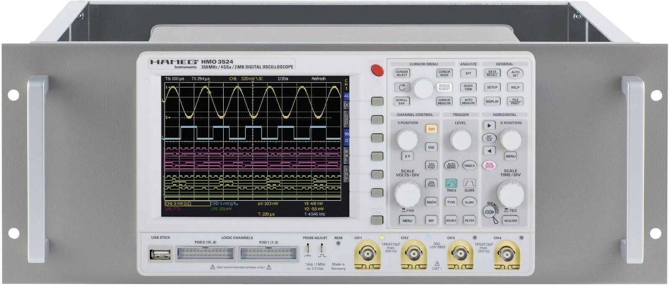
Task: Click the SCALE TIME/DIV knob
Action: point(511,193)
